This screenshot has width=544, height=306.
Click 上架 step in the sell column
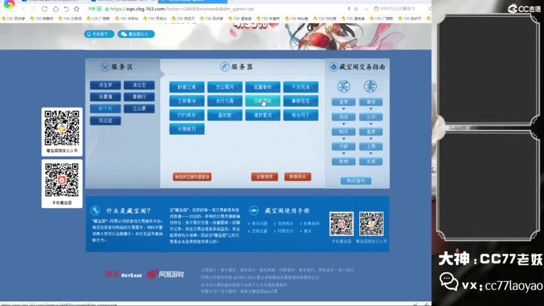coord(371,147)
